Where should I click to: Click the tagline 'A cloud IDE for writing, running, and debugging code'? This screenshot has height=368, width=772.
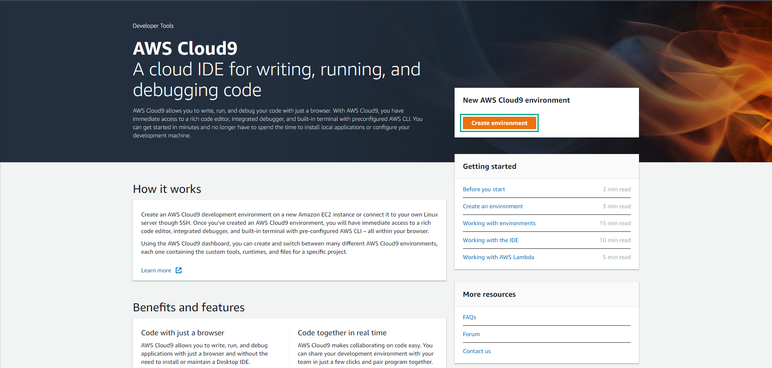276,79
